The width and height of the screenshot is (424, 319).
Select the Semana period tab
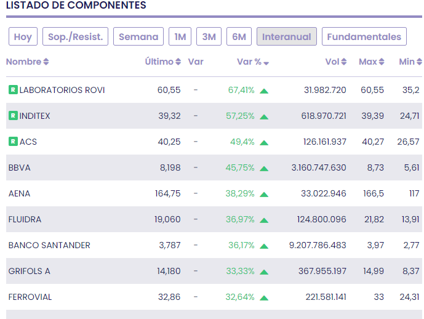[138, 36]
